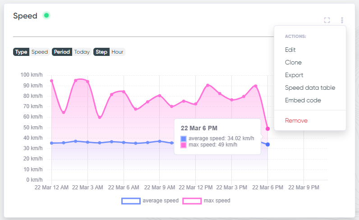Click the Step Hour filter tag

(x=109, y=52)
